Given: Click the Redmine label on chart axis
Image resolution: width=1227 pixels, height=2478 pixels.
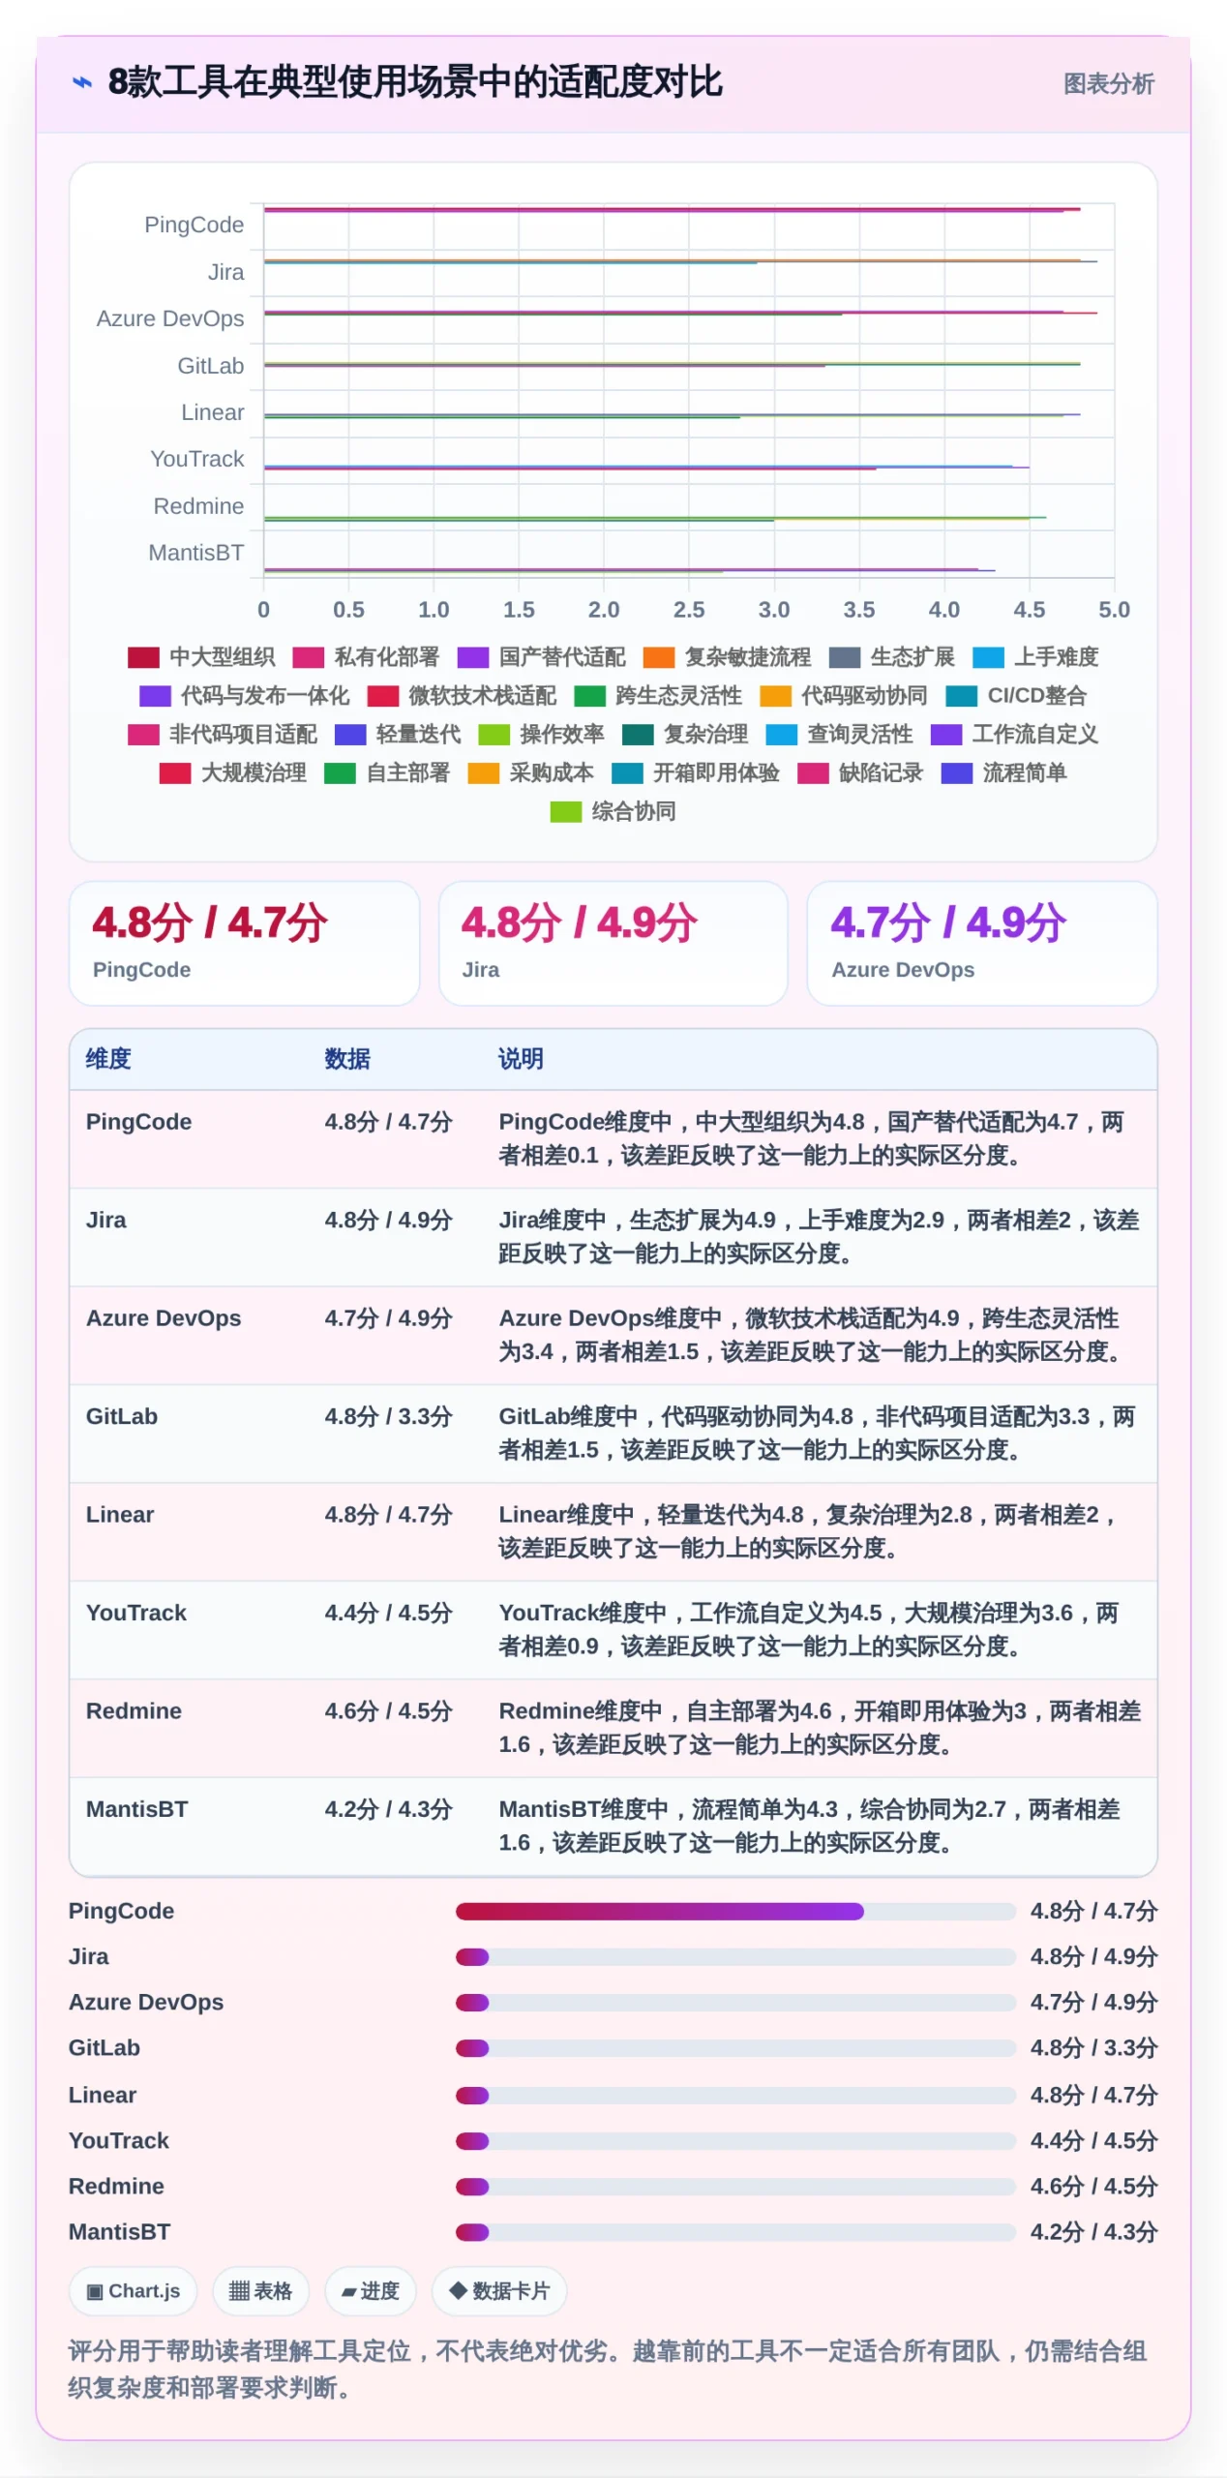Looking at the screenshot, I should tap(198, 506).
